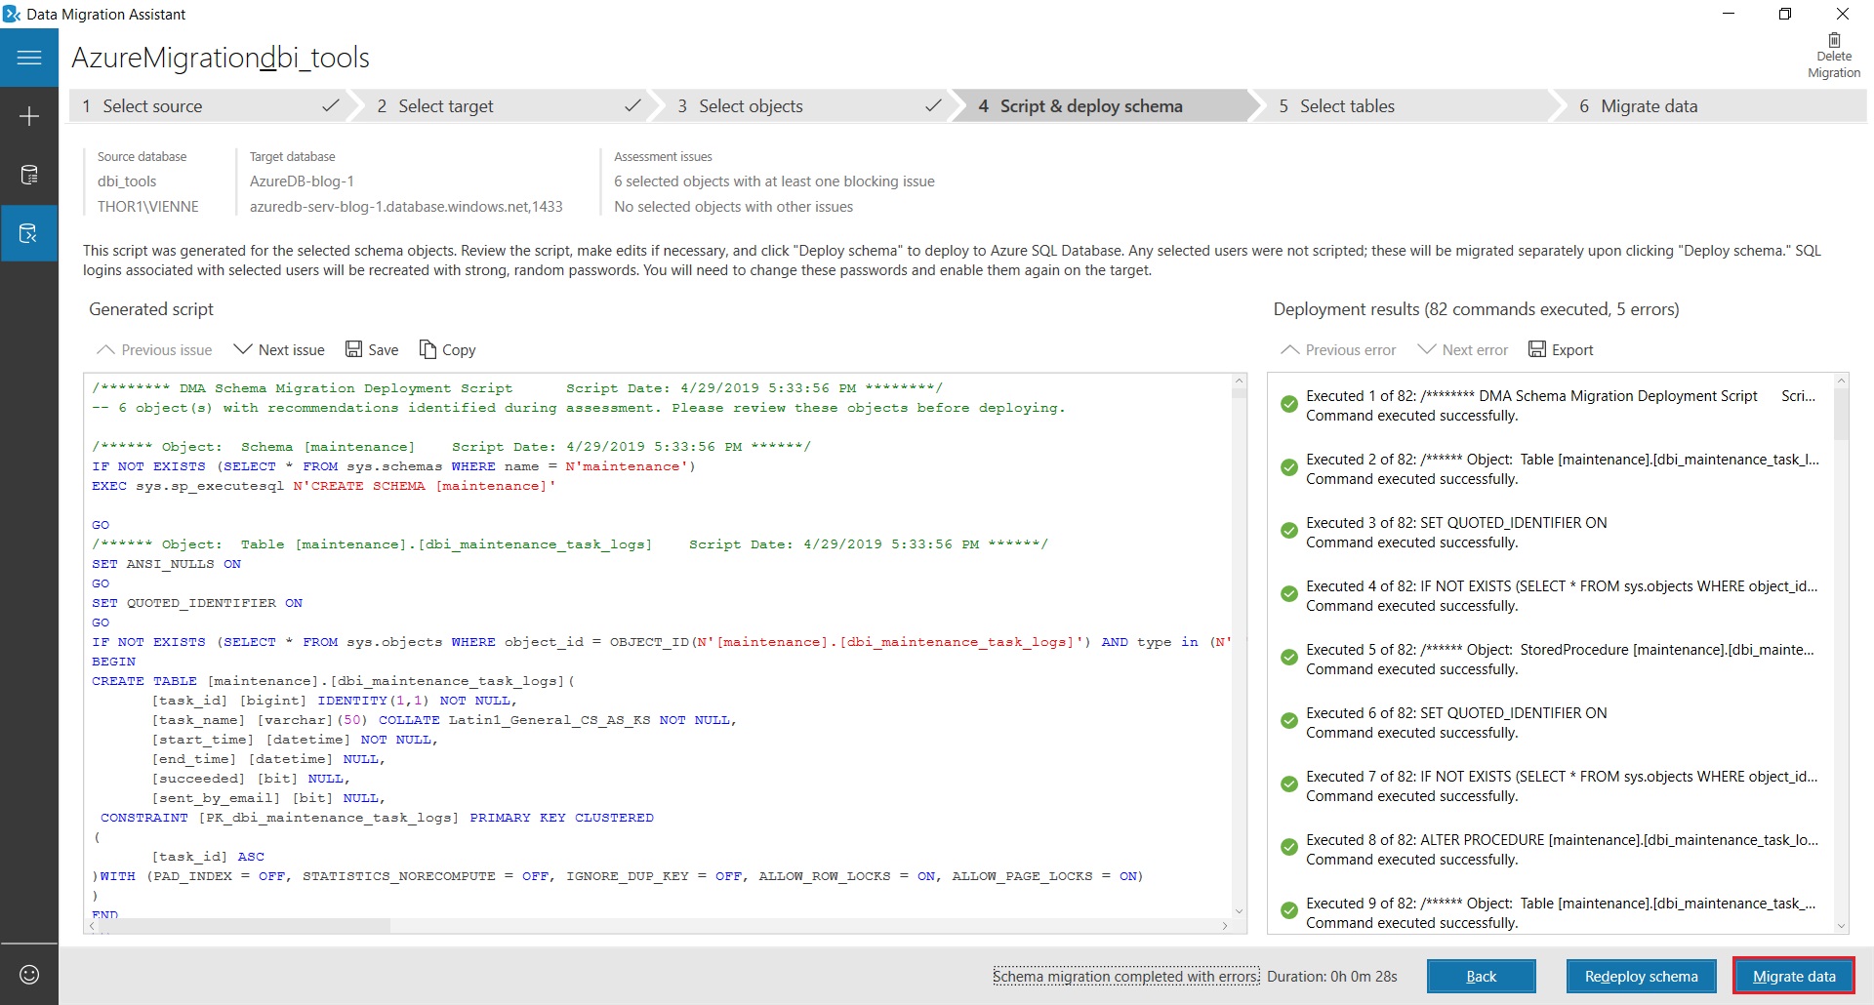Screen dimensions: 1874x1005
Task: Click target server 'azuredb-serv-blog-1.database.windows.net,1433'
Action: point(406,207)
